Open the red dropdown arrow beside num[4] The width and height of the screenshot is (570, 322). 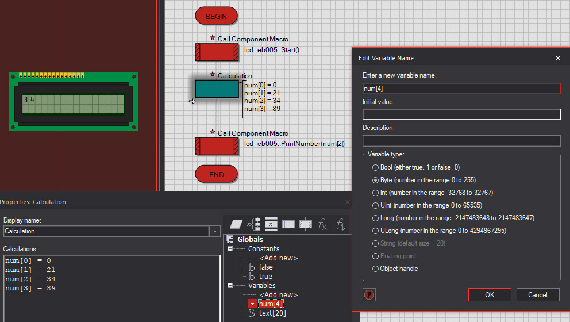pos(252,304)
